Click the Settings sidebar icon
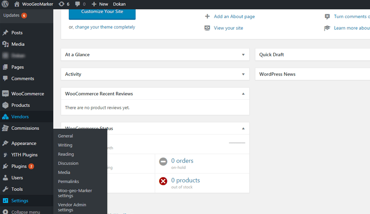370x214 pixels. coord(6,201)
